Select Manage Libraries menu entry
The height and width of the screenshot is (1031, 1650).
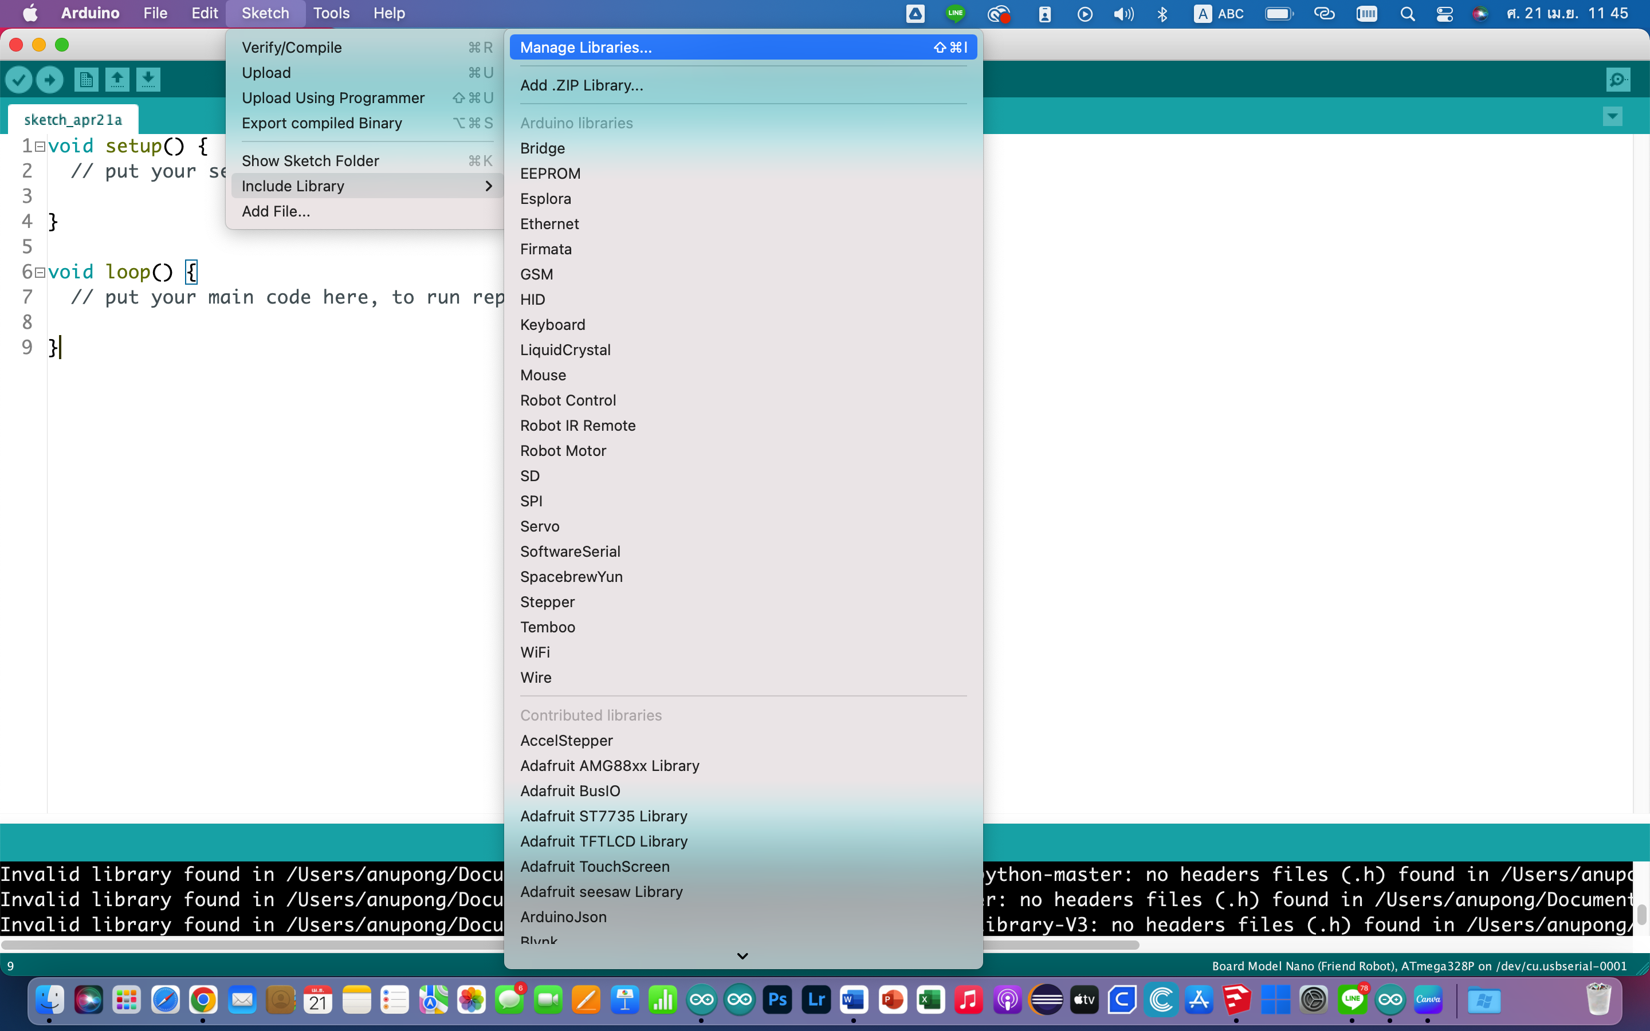(x=743, y=47)
